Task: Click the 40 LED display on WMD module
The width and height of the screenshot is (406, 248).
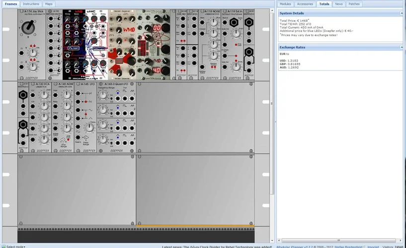Action: coord(156,70)
